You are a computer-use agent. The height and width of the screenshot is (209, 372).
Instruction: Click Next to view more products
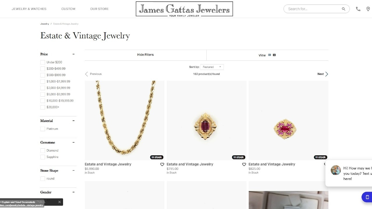pos(321,74)
